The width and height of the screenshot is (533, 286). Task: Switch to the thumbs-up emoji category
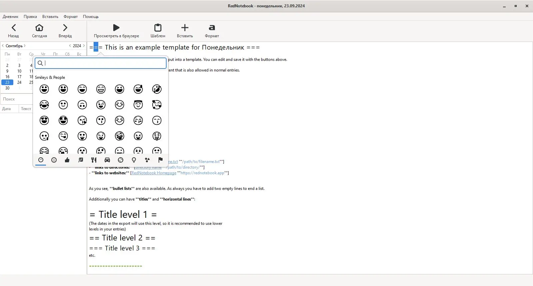pyautogui.click(x=67, y=160)
